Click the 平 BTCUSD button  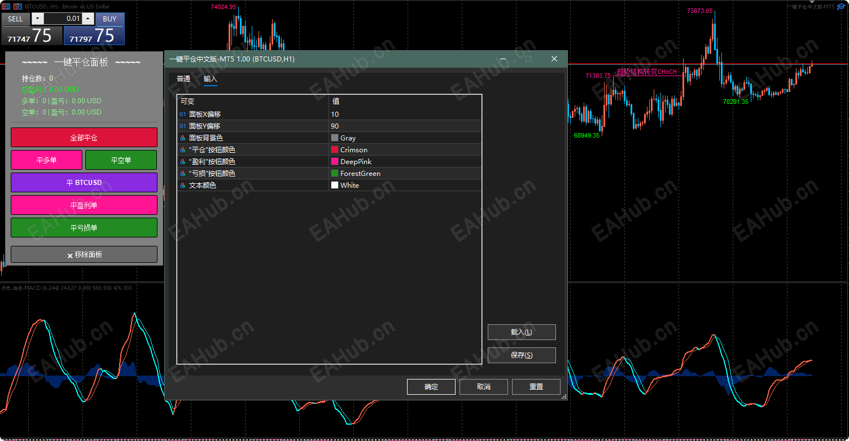click(x=84, y=183)
